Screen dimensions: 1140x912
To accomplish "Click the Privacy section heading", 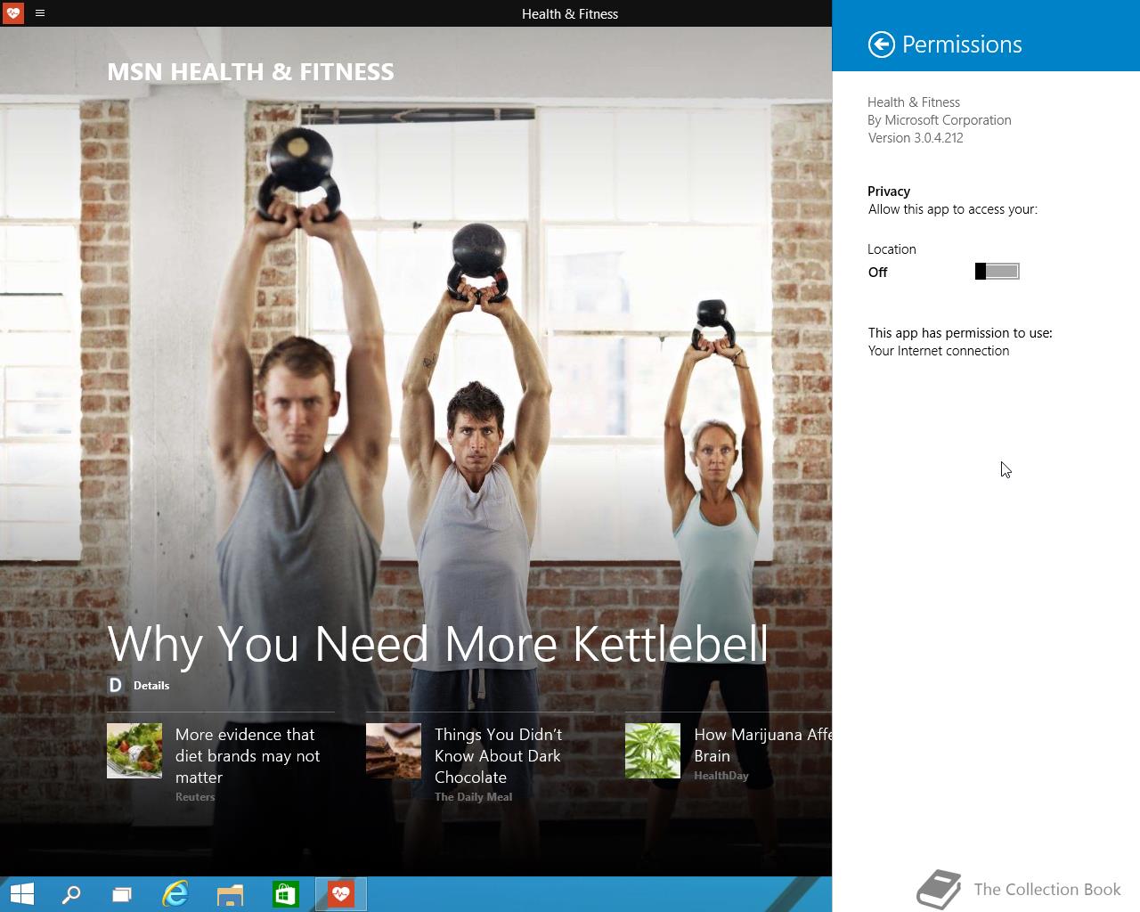I will pyautogui.click(x=889, y=191).
